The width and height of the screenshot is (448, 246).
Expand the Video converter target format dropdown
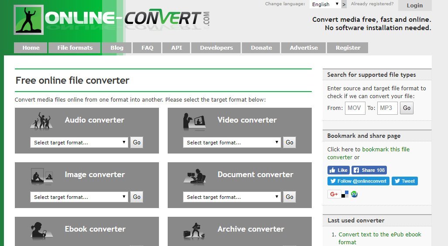232,142
